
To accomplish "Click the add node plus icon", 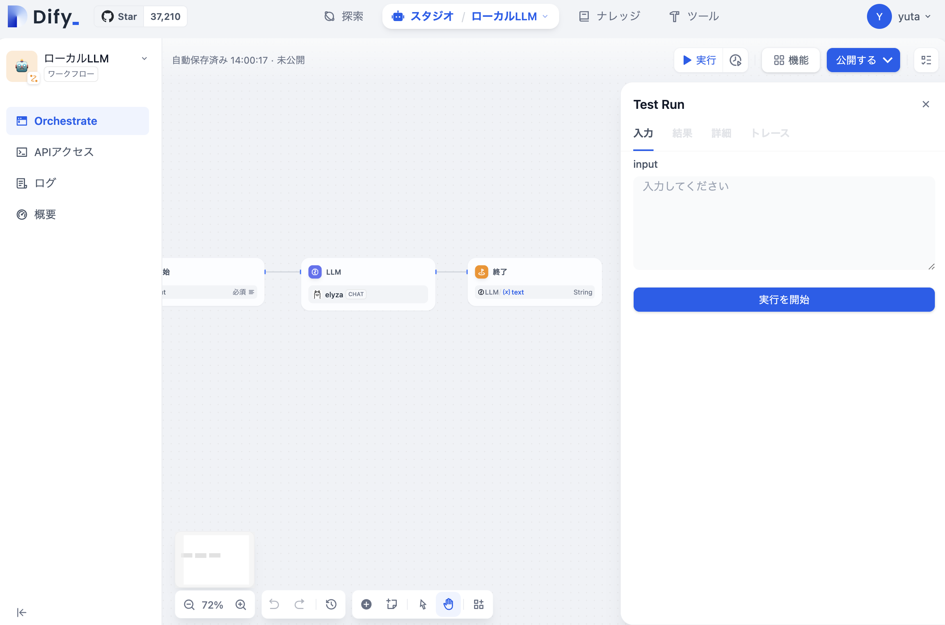I will pos(366,604).
